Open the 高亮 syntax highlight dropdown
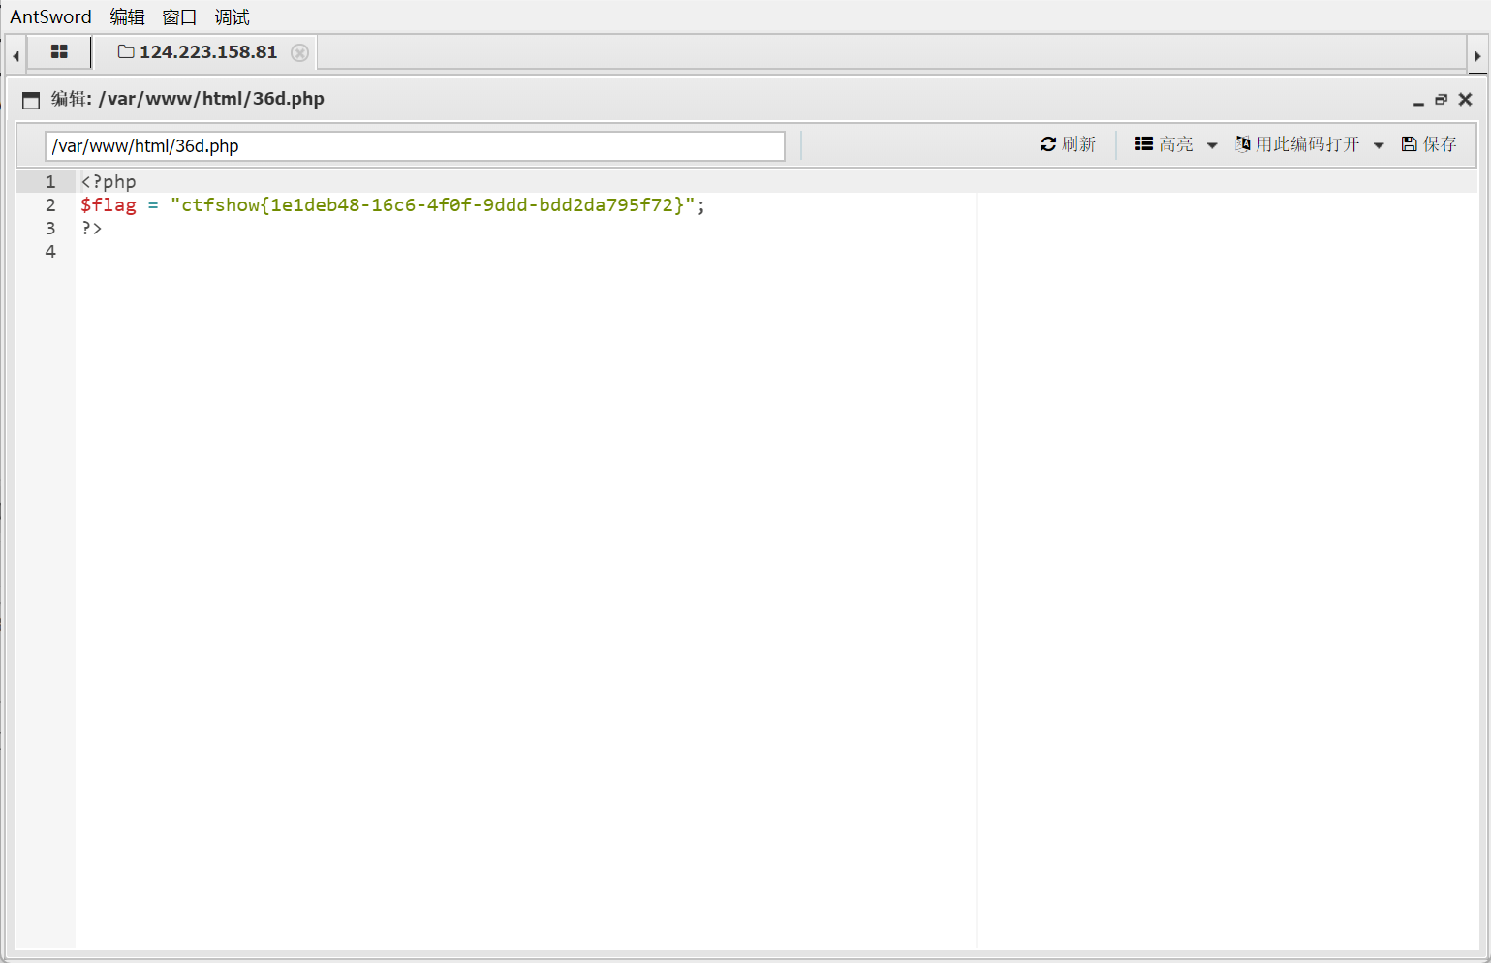The width and height of the screenshot is (1491, 963). click(1176, 144)
